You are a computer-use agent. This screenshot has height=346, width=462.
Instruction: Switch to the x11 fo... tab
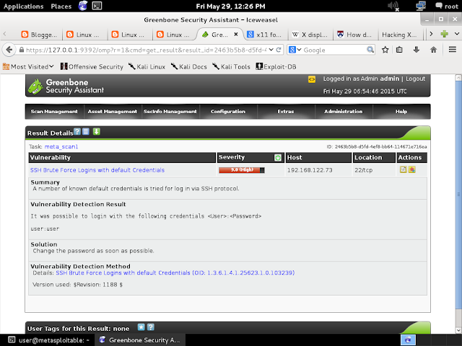[x=264, y=35]
